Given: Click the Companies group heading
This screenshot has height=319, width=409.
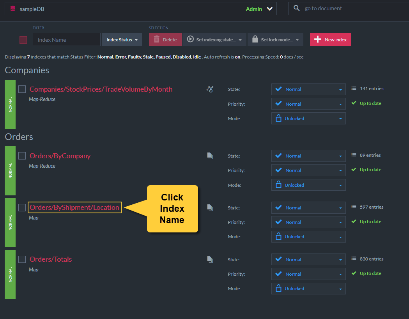Looking at the screenshot, I should coord(27,71).
